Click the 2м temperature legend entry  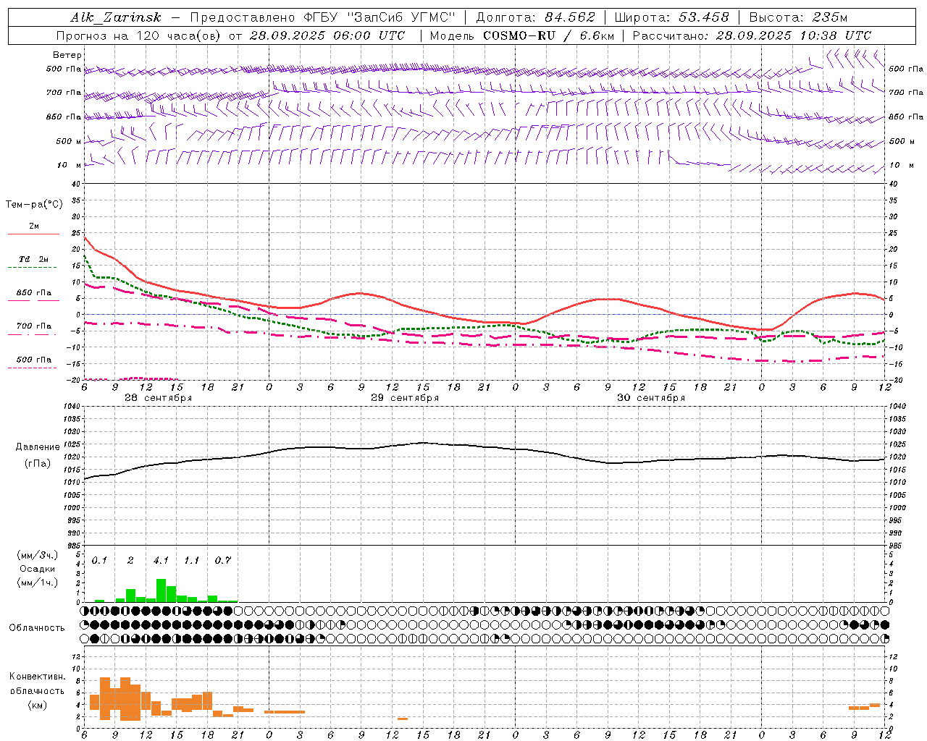[x=34, y=226]
